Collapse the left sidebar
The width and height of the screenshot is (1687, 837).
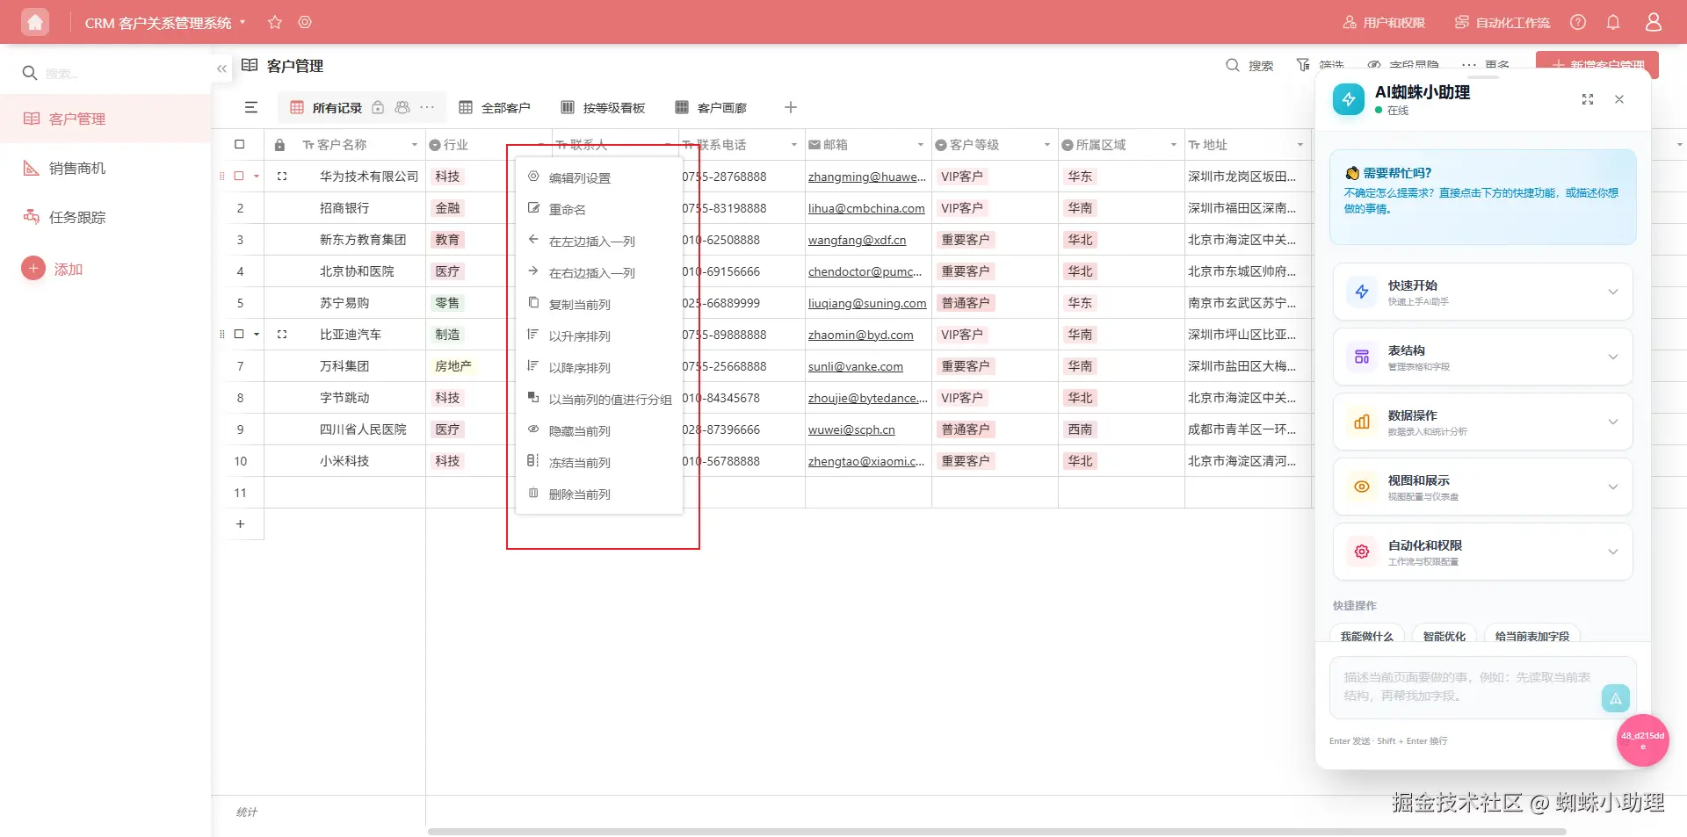221,69
